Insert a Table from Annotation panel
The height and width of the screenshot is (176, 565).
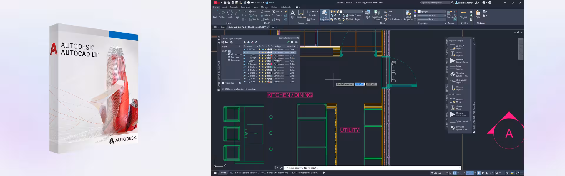[x=311, y=19]
